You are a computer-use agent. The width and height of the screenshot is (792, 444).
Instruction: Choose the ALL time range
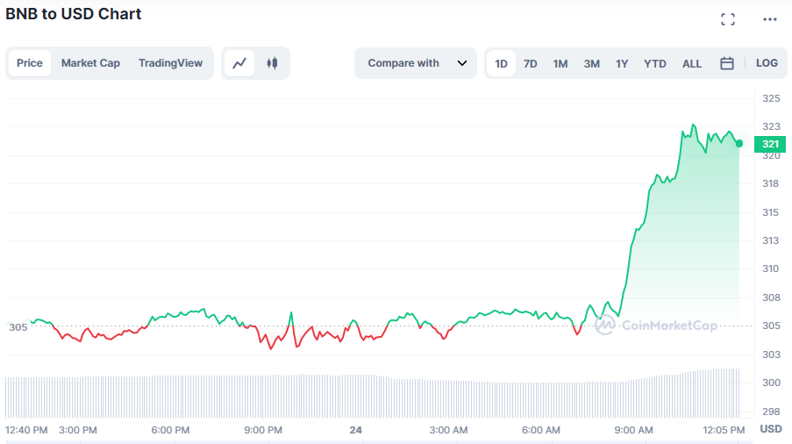692,63
